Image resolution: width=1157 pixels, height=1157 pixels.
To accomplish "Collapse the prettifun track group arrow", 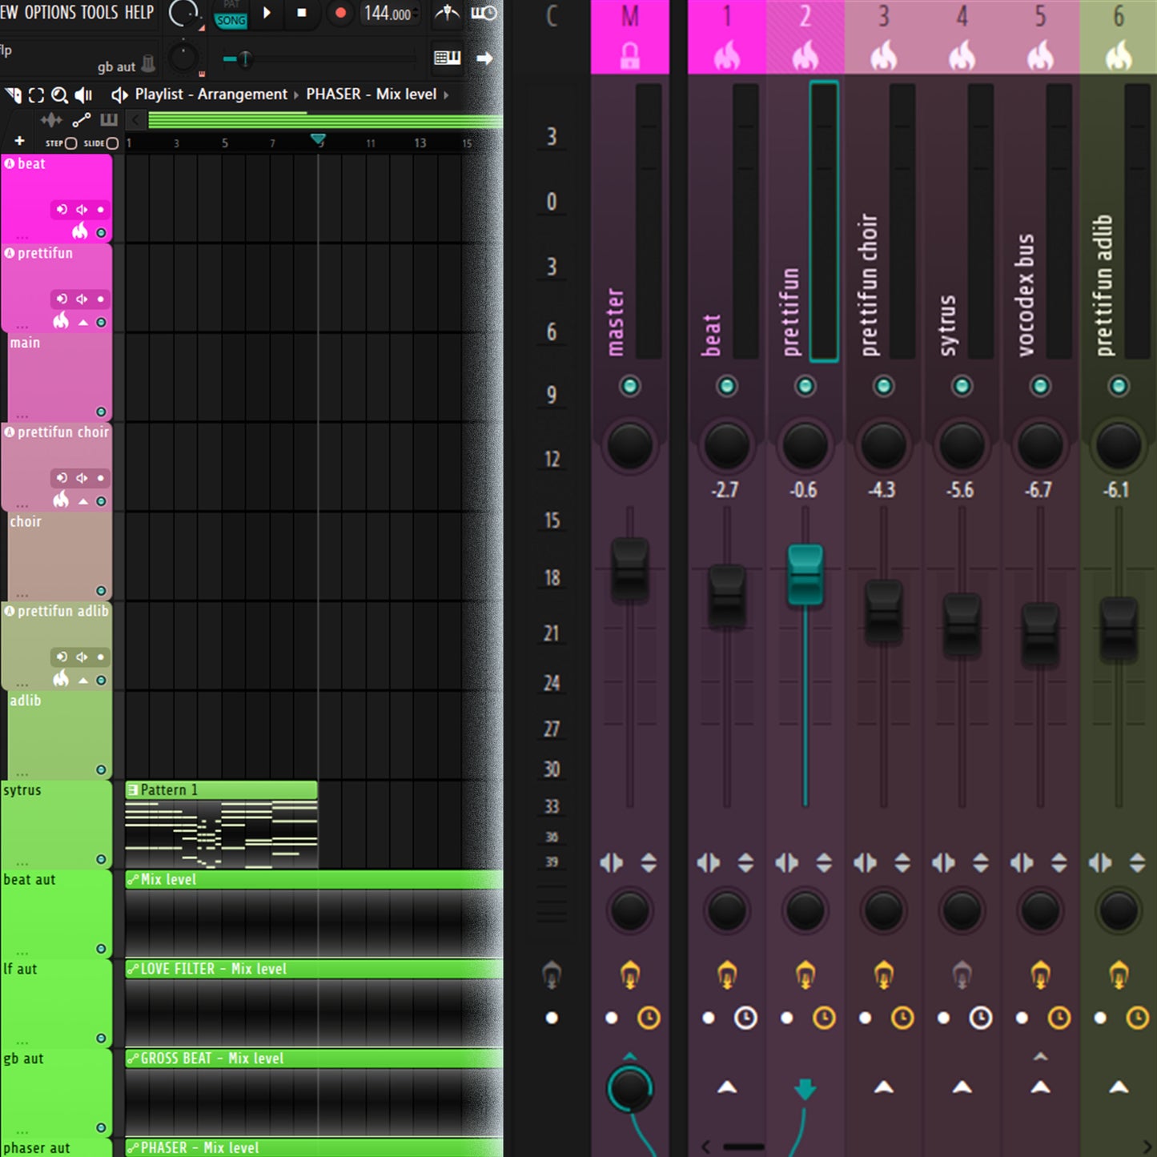I will 83,322.
